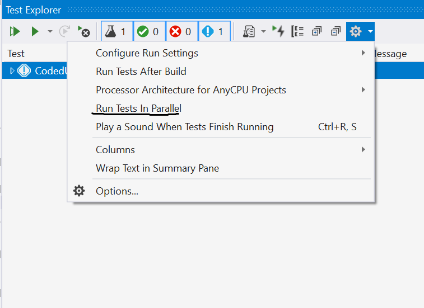The height and width of the screenshot is (308, 424).
Task: Click the Processor Architecture submenu arrow
Action: coord(364,90)
